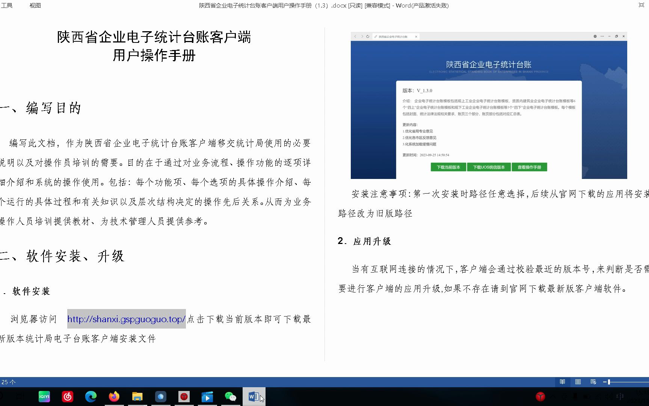Click the Word window title text
This screenshot has height=406, width=649.
tap(324, 5)
